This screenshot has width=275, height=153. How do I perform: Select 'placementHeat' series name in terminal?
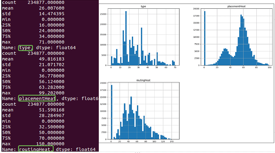pyautogui.click(x=37, y=99)
